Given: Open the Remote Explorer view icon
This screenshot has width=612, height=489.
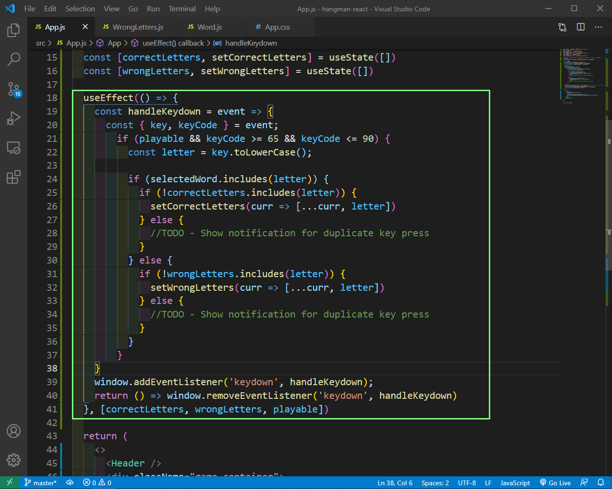Looking at the screenshot, I should click(x=14, y=148).
